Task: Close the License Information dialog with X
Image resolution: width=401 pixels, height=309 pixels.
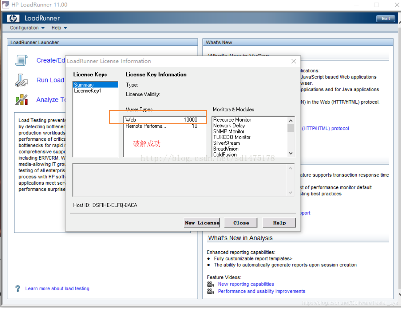Action: 294,61
